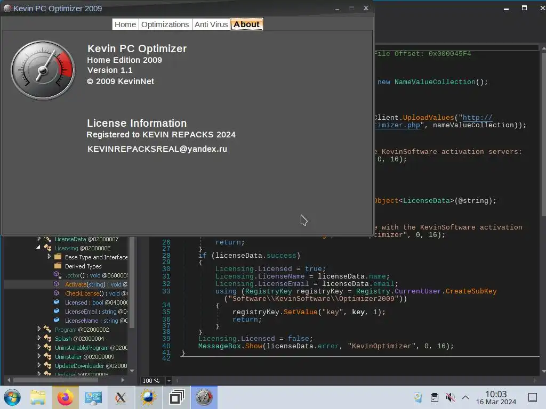Collapse the Licensing class node
This screenshot has height=409, width=546.
(38, 248)
